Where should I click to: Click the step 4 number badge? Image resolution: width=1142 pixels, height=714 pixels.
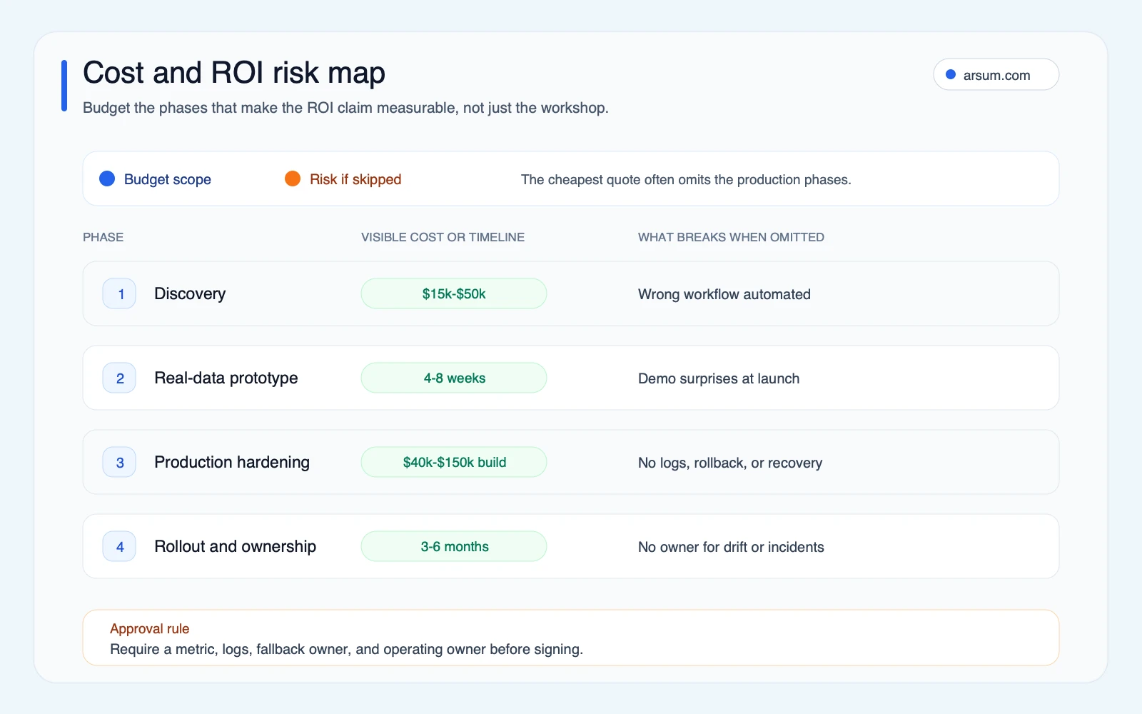pos(119,546)
